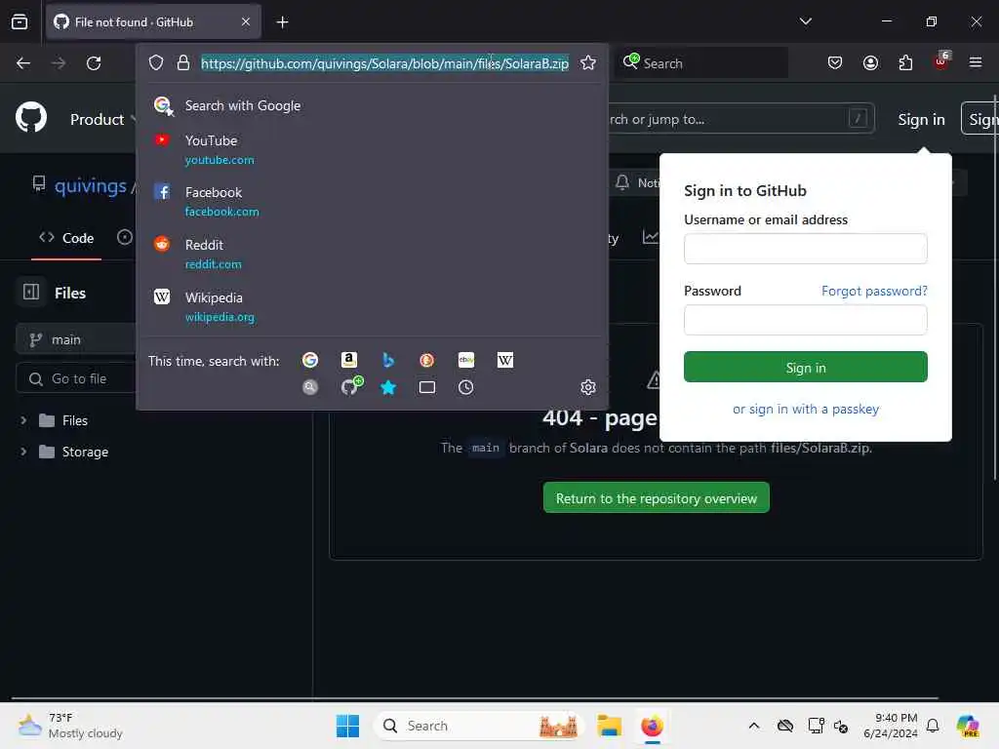The height and width of the screenshot is (749, 999).
Task: Click the Firefox search box
Action: tap(700, 63)
